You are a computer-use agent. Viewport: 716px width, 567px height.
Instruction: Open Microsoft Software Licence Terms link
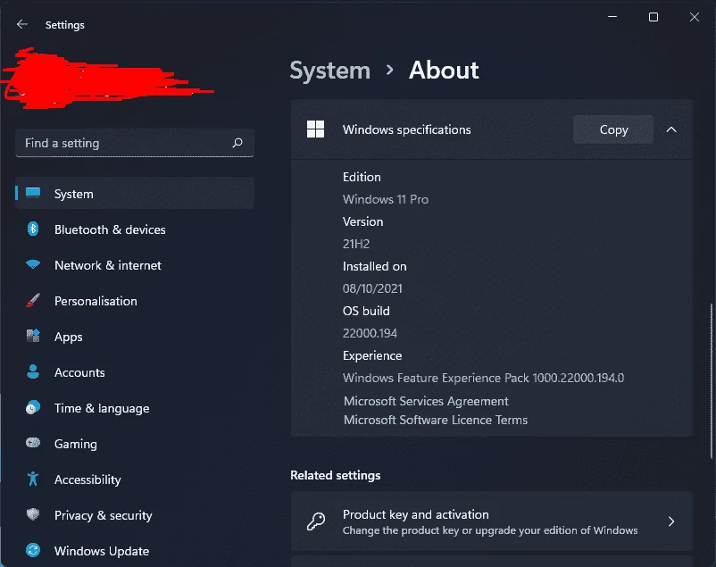click(x=436, y=420)
